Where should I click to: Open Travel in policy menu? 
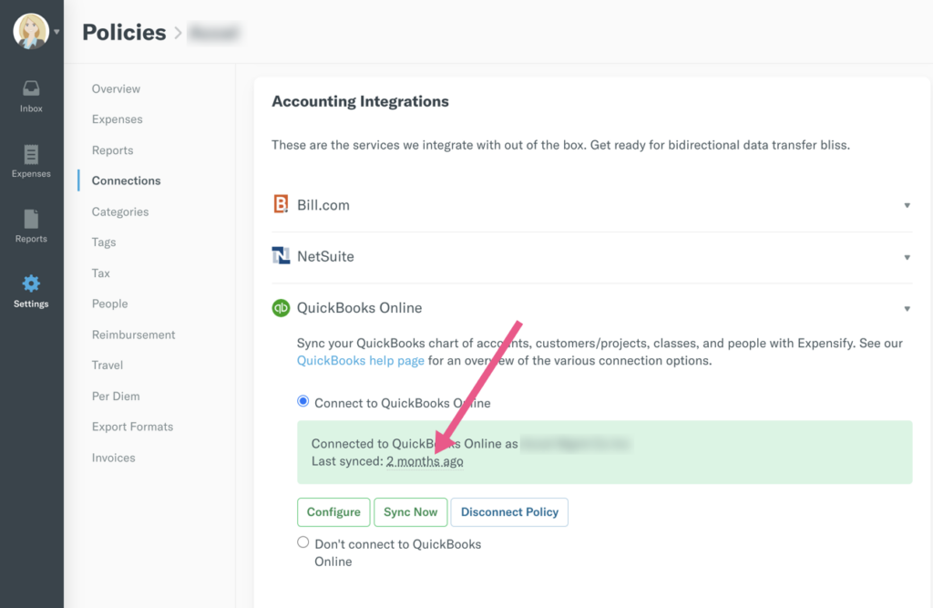[x=108, y=365]
